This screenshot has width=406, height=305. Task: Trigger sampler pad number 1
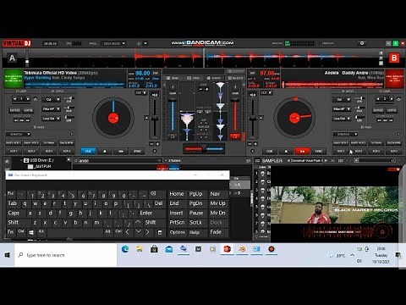click(262, 174)
